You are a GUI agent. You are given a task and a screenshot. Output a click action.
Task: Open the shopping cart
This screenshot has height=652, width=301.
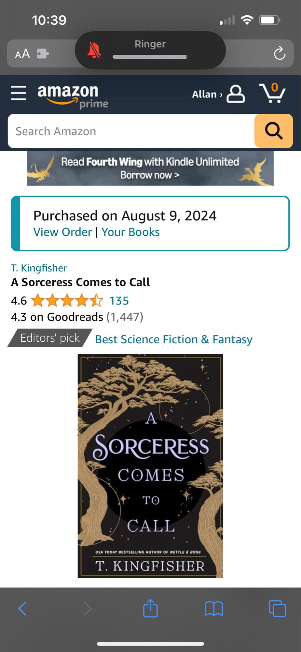[272, 93]
